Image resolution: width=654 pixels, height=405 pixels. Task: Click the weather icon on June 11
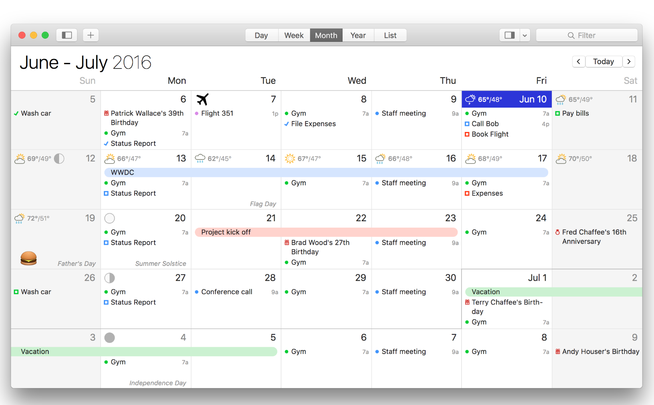(x=561, y=99)
